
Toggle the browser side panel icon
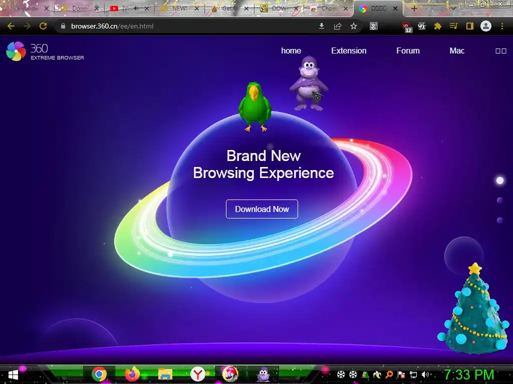coord(470,26)
